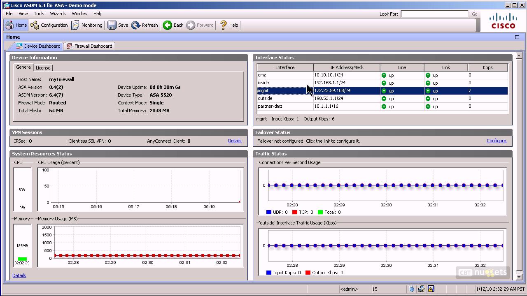Click into the Look For search field

coord(434,14)
